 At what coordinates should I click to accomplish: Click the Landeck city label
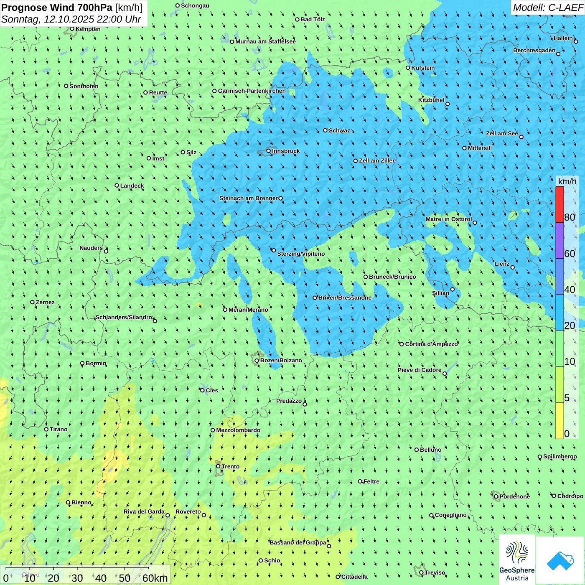coord(132,186)
